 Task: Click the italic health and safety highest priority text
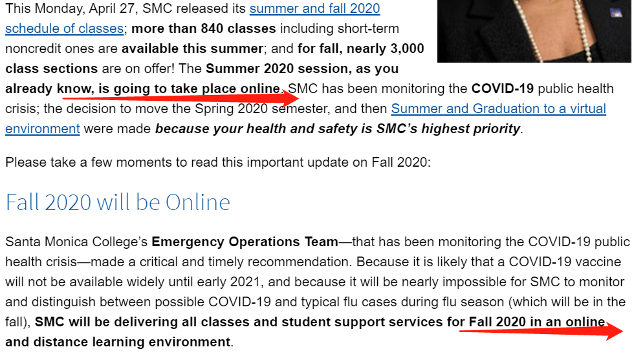[x=338, y=129]
